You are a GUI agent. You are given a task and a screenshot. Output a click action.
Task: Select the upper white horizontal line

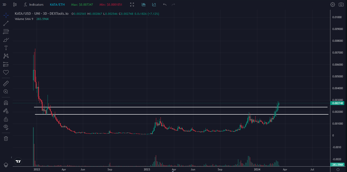tap(181, 107)
